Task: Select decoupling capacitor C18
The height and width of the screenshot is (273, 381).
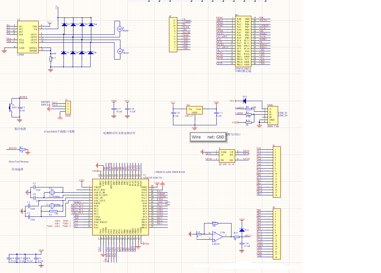Action: point(127,109)
